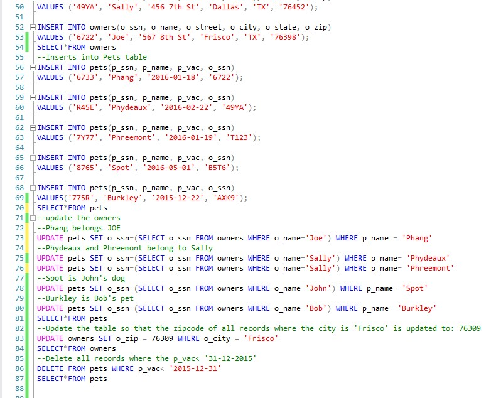Collapse the INSERT INTO pets block on line 68

(x=33, y=188)
